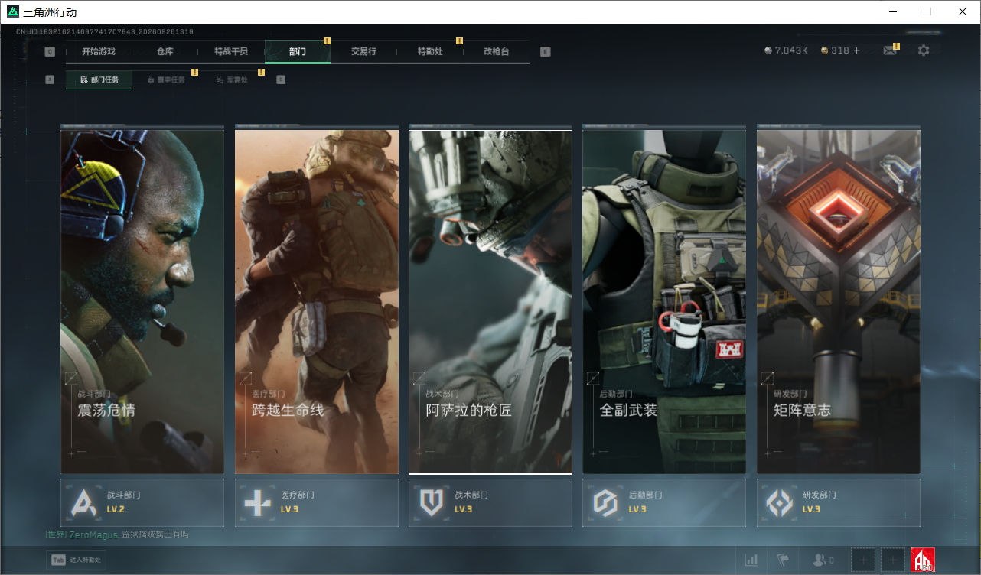Click the plus to add gold currency
Image resolution: width=981 pixels, height=575 pixels.
coord(856,50)
